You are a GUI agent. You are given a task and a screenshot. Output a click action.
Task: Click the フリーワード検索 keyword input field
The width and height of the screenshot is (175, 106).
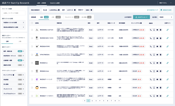pos(14,13)
